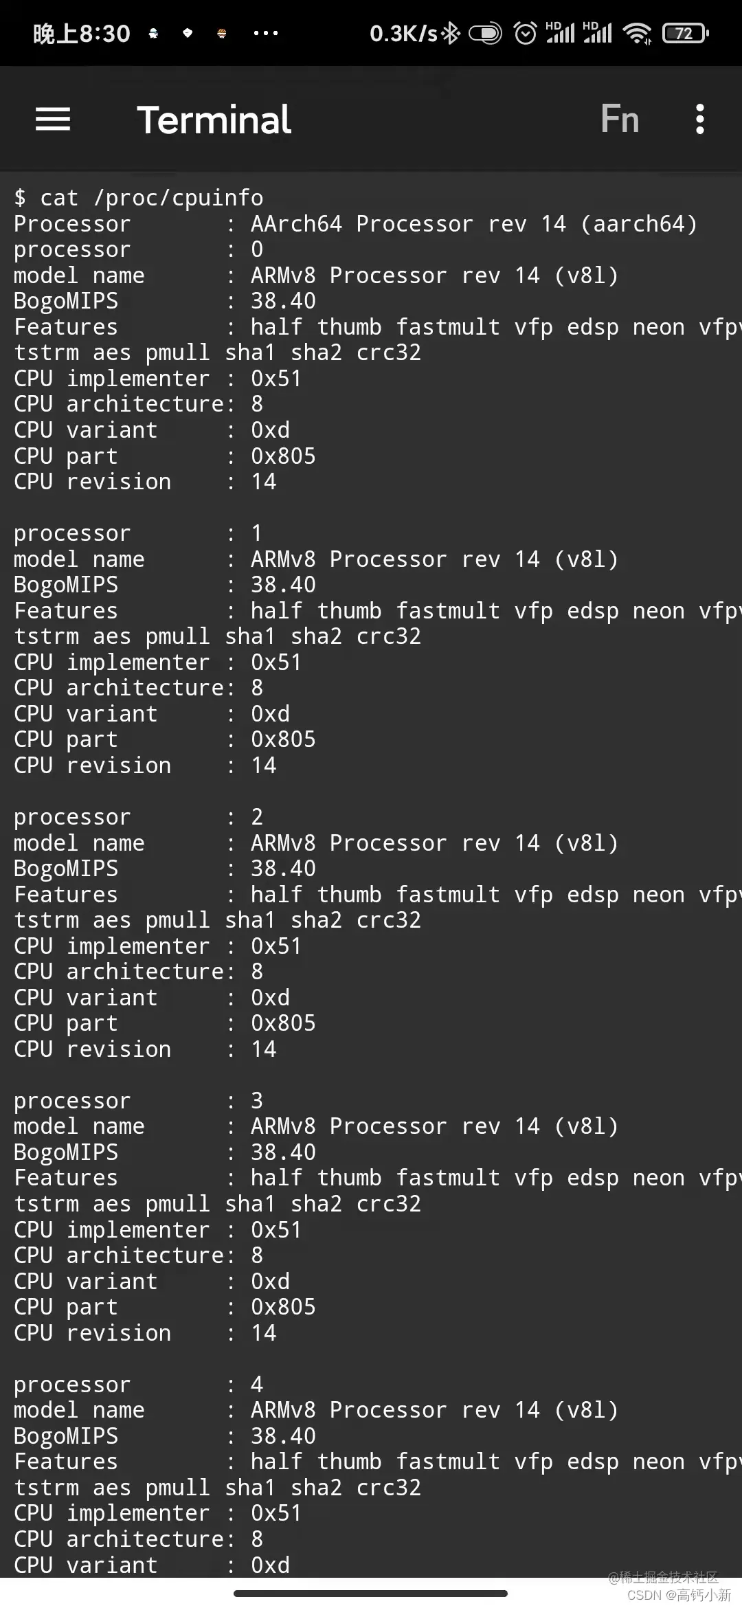Open the hamburger navigation menu

[53, 120]
